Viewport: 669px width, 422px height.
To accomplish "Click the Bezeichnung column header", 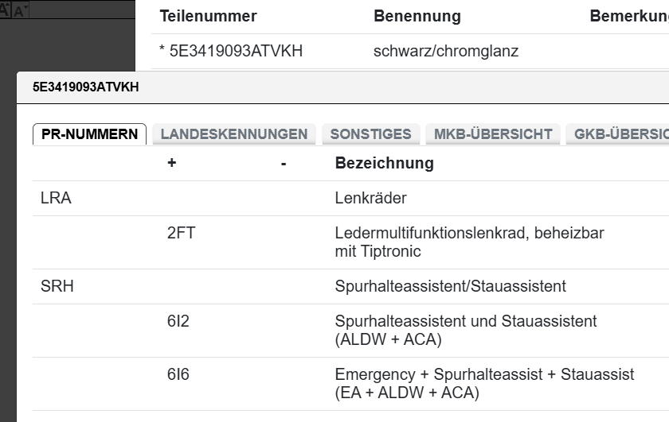I will (384, 164).
